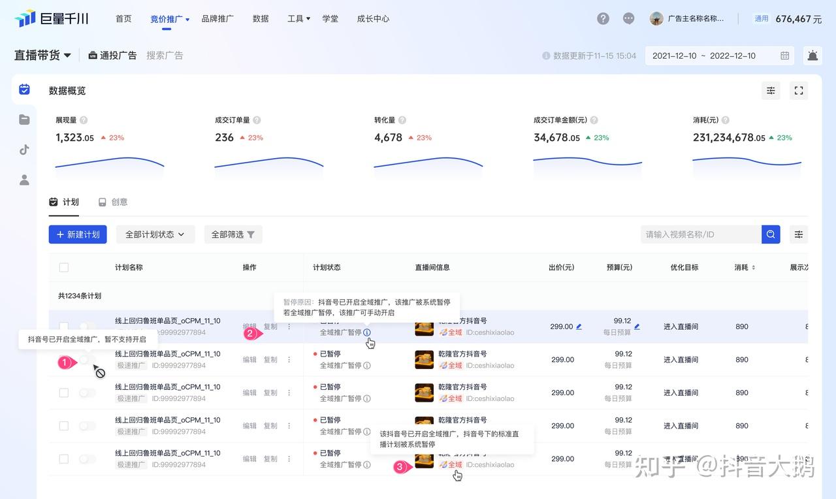The width and height of the screenshot is (836, 499).
Task: Open the help question-mark icon in top bar
Action: [x=603, y=19]
